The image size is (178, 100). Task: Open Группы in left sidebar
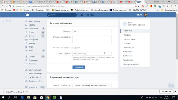pos(31,36)
